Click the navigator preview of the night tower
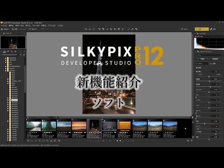This screenshot has height=168, width=224. click(x=13, y=42)
